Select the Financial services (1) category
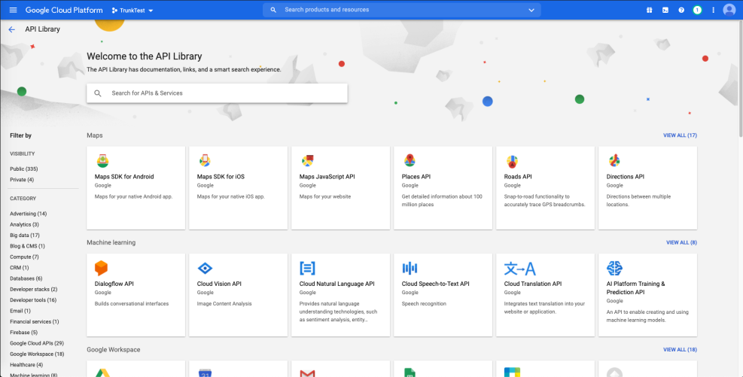743x377 pixels. click(35, 322)
